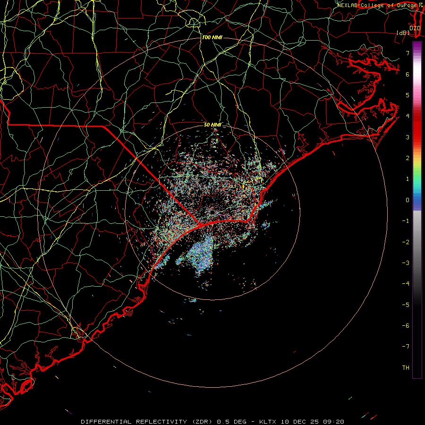425x425 pixels.
Task: Click the '-1' value on the color scale
Action: 406,221
